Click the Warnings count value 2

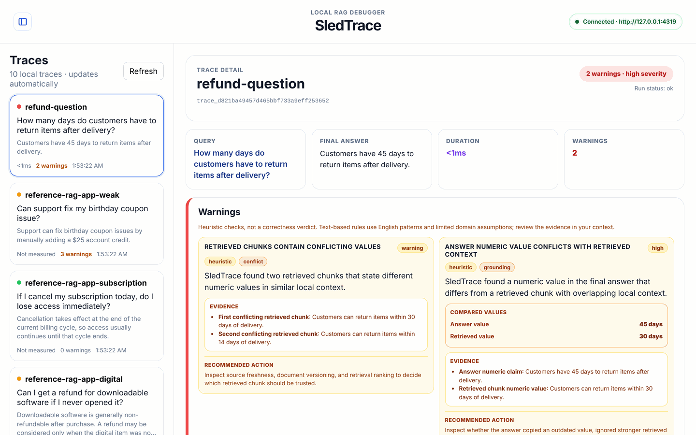575,153
